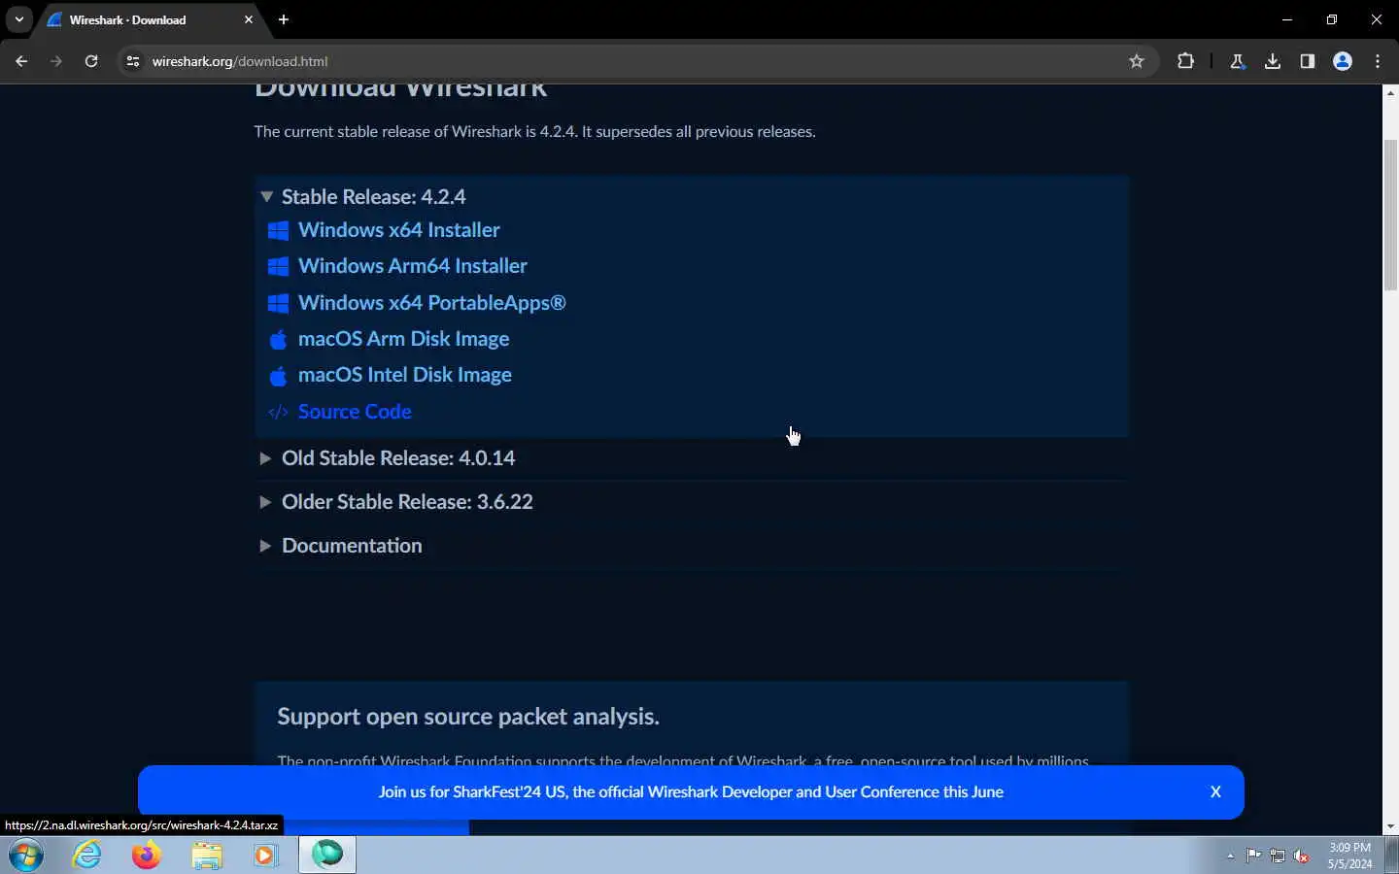Open the SharkFest'24 US banner link

click(691, 792)
